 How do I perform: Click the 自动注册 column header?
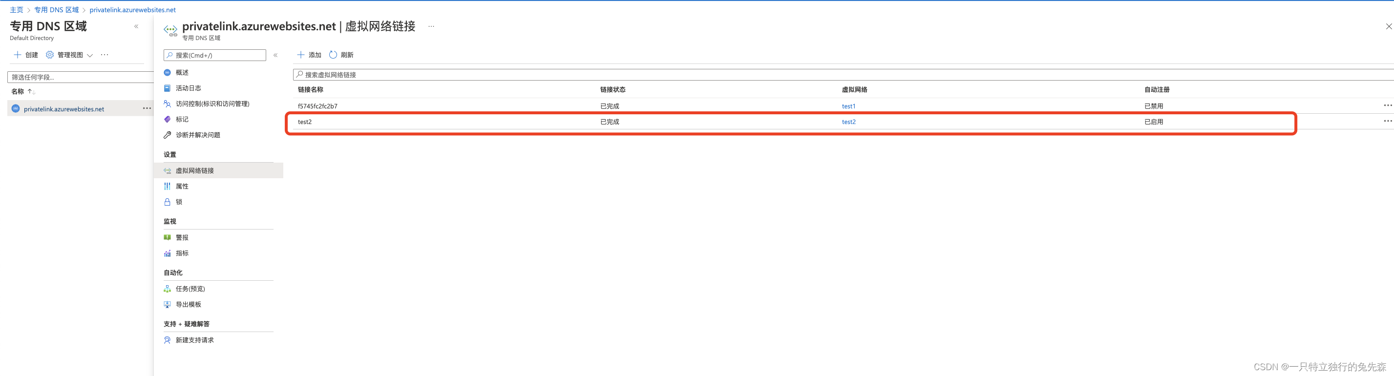1157,90
